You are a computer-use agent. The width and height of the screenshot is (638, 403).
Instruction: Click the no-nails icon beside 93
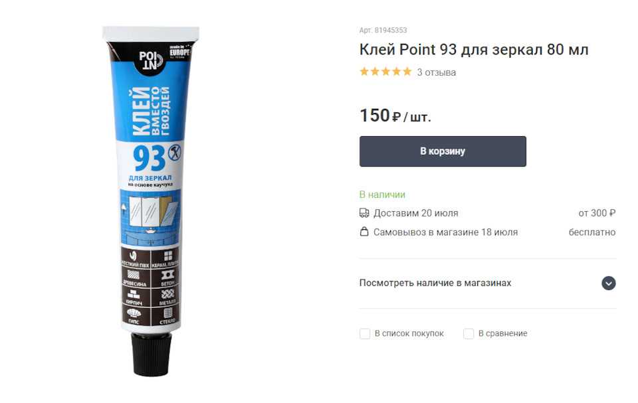coord(175,153)
